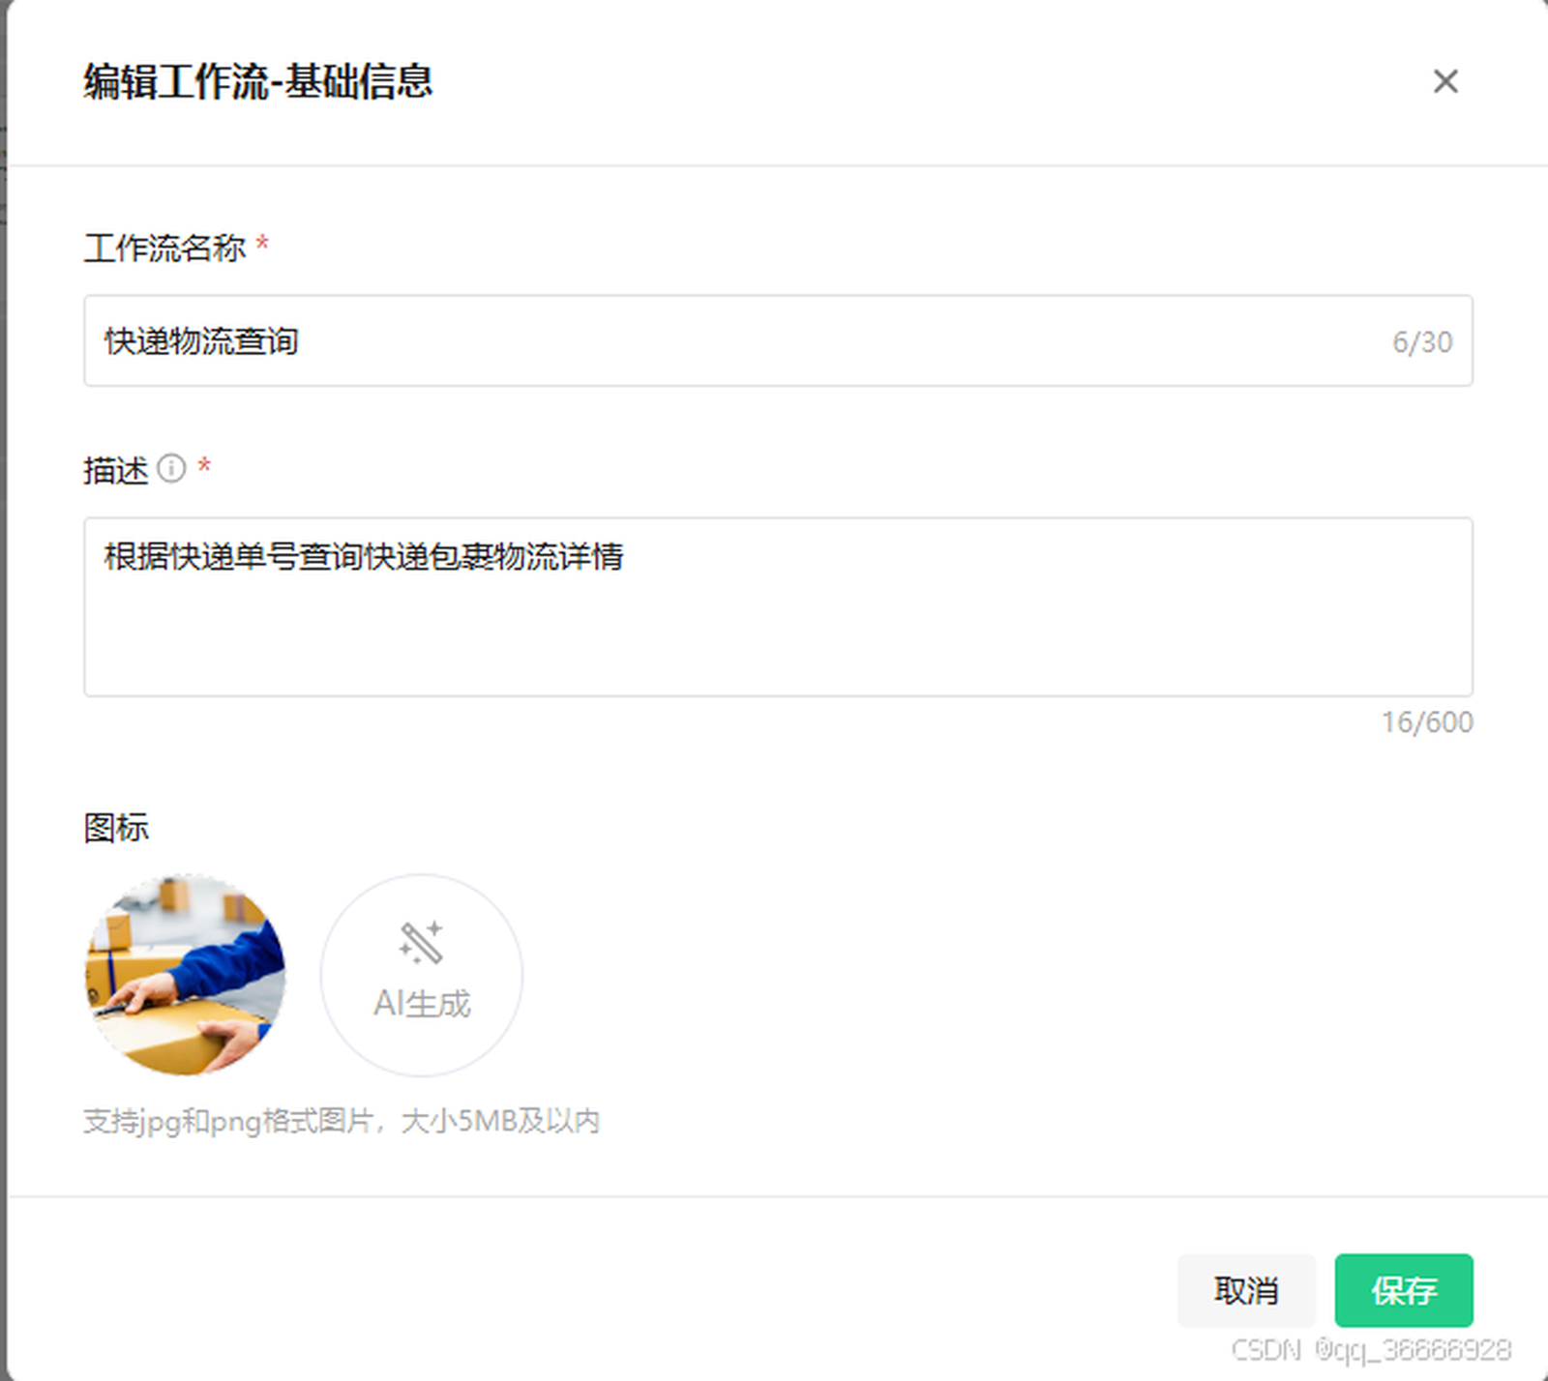Viewport: 1548px width, 1381px height.
Task: Click the 取消 button
Action: coord(1246,1290)
